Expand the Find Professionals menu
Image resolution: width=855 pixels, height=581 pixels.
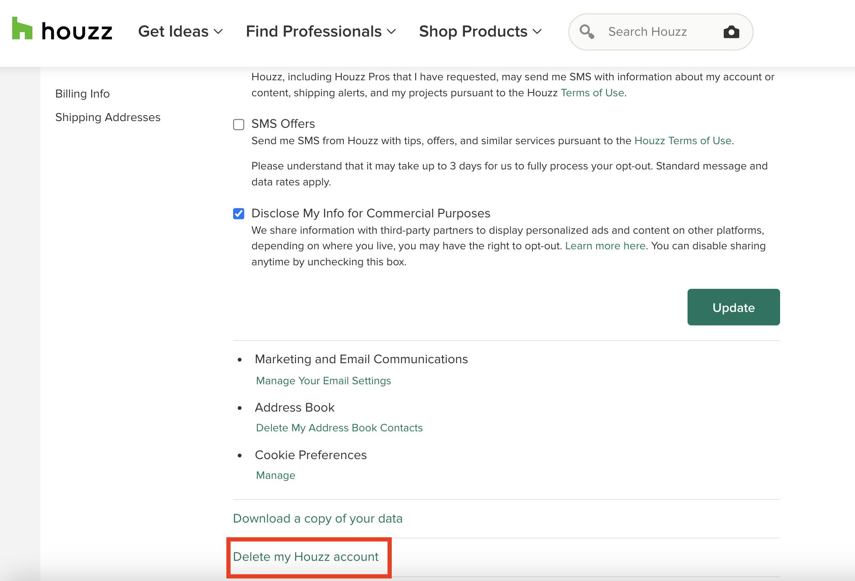click(x=321, y=32)
